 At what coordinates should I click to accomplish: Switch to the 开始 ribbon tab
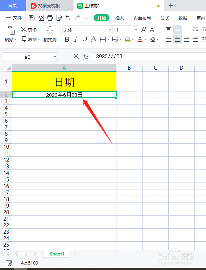click(x=102, y=18)
